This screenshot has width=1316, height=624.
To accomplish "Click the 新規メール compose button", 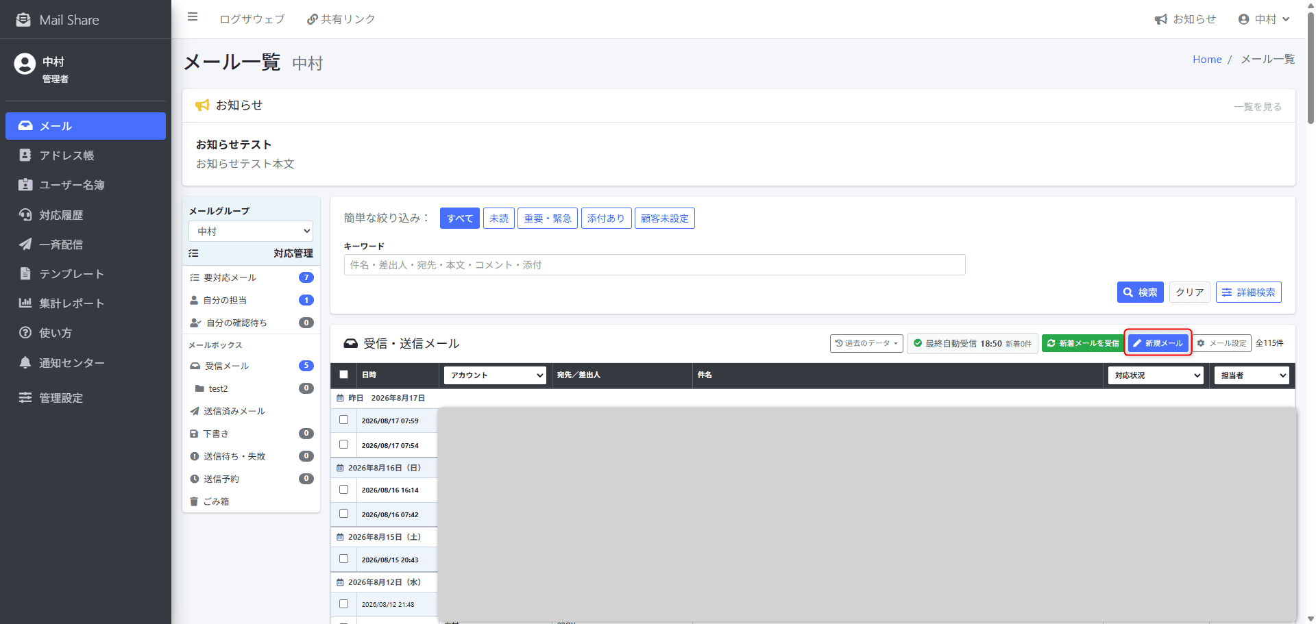I will [1158, 343].
